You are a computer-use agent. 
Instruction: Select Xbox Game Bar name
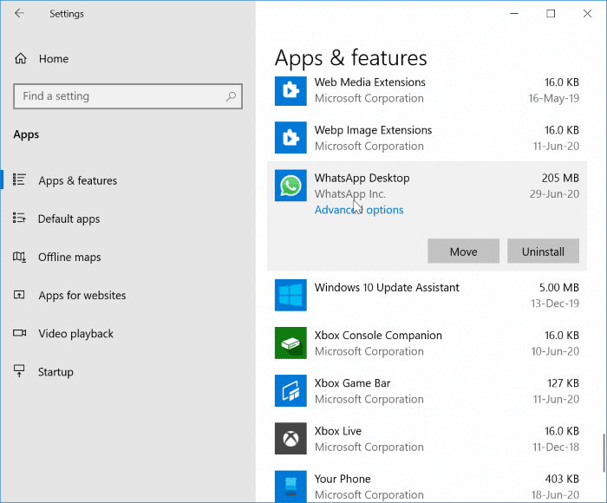click(352, 383)
